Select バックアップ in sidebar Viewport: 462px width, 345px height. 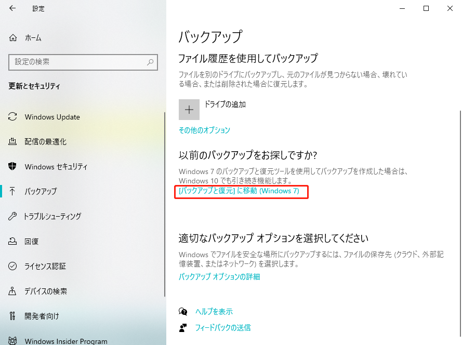click(x=41, y=192)
